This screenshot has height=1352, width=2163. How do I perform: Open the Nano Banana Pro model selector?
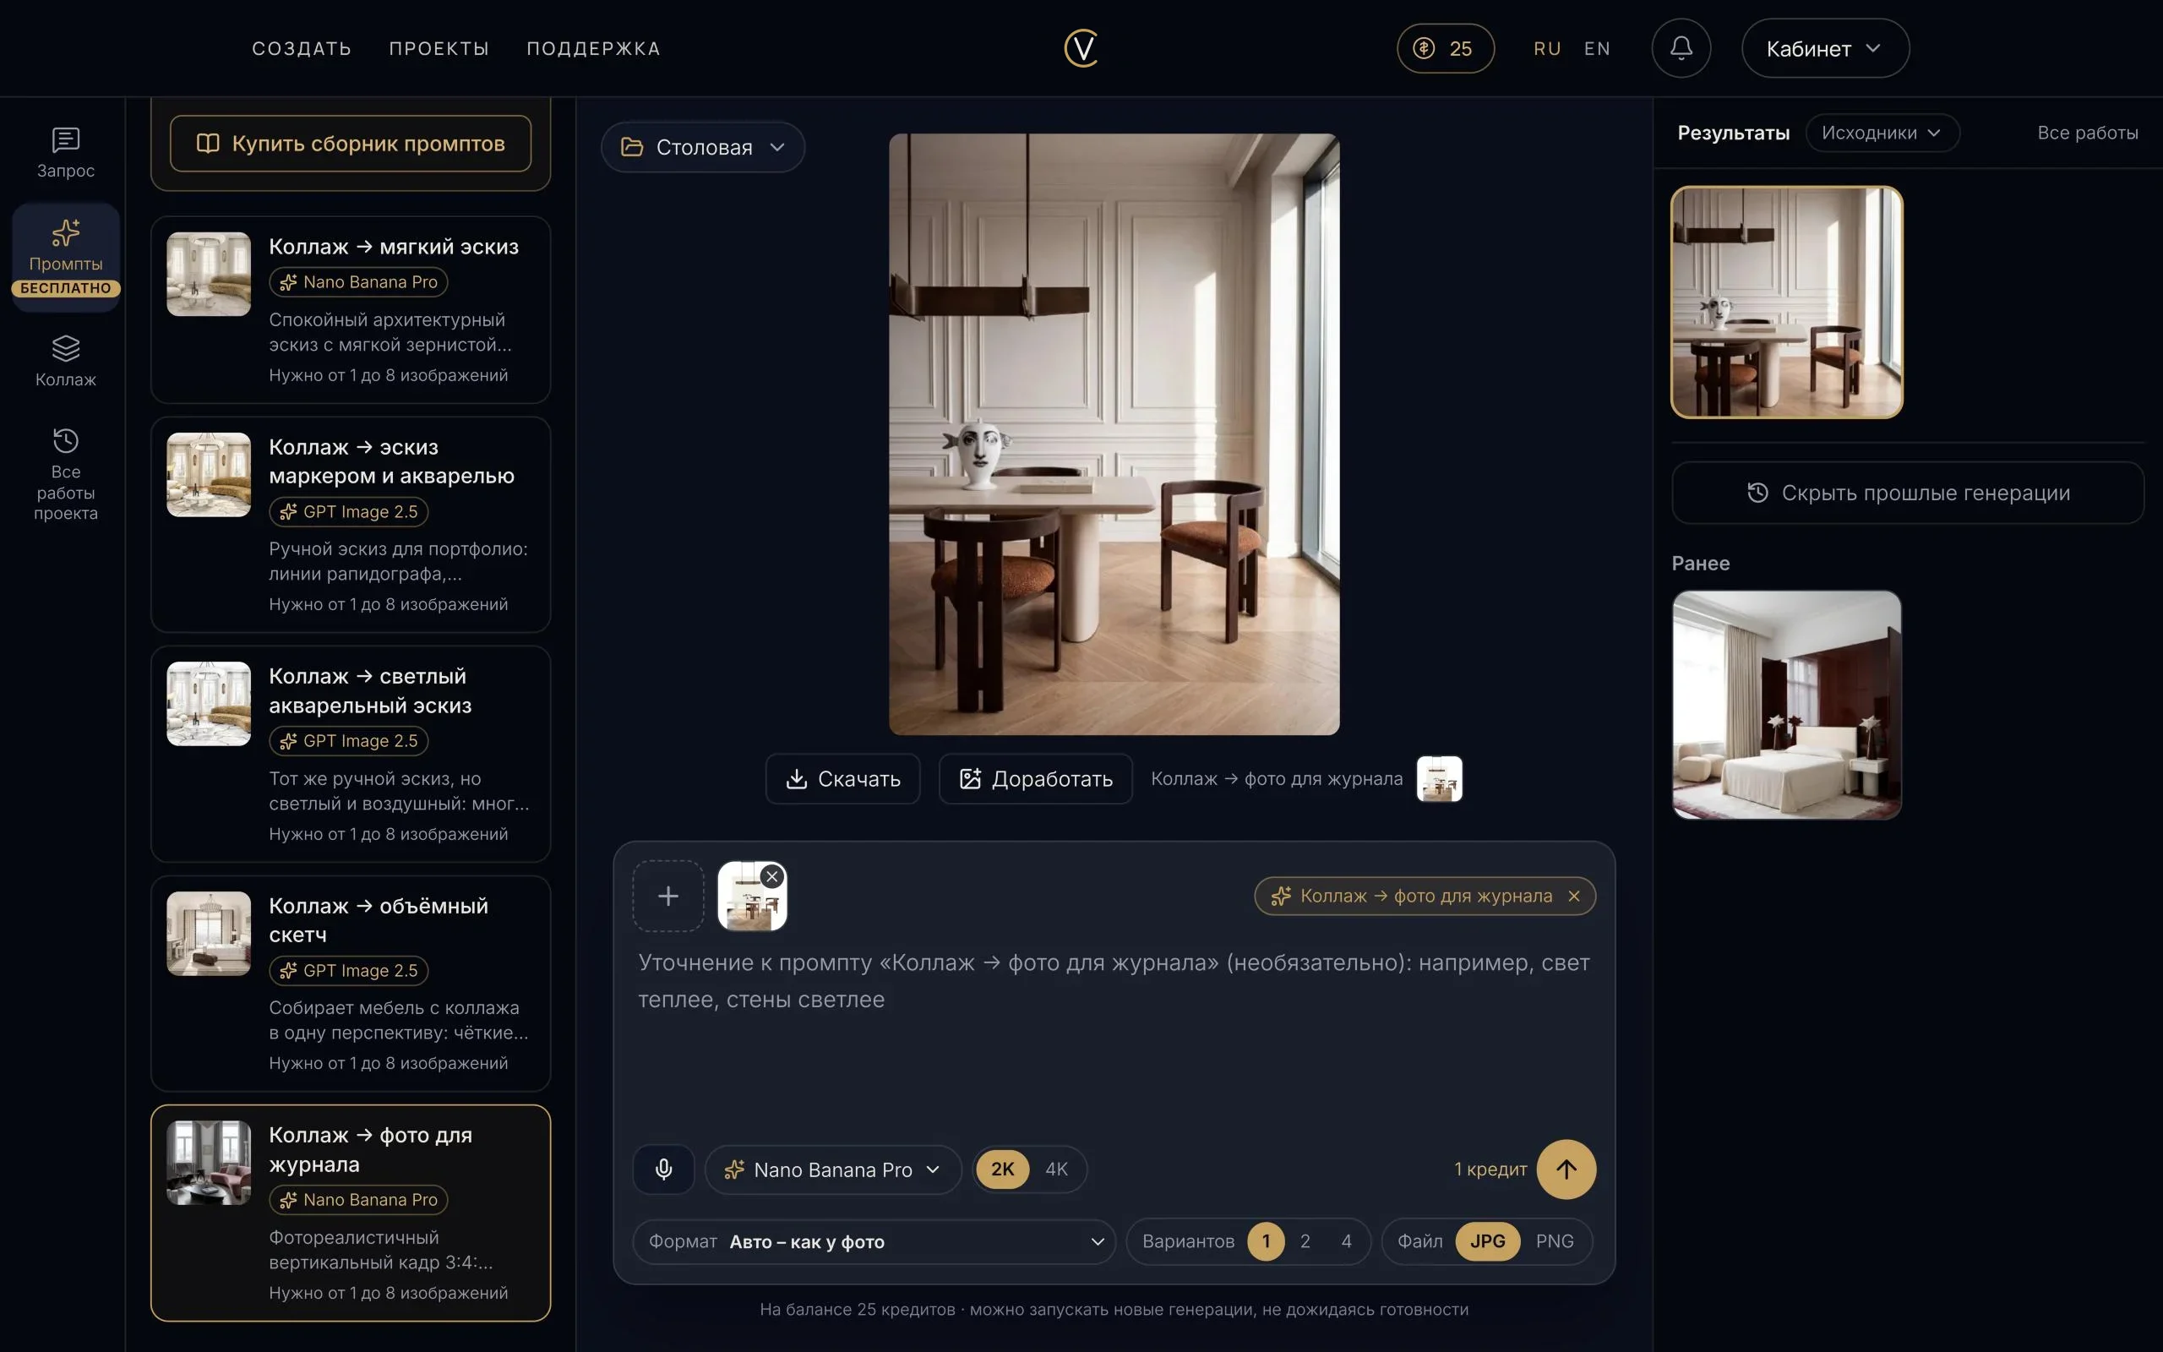pyautogui.click(x=832, y=1169)
